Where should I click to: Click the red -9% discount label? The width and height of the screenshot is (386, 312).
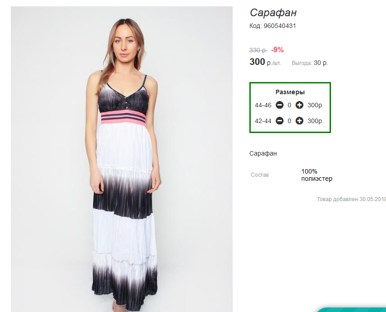277,50
